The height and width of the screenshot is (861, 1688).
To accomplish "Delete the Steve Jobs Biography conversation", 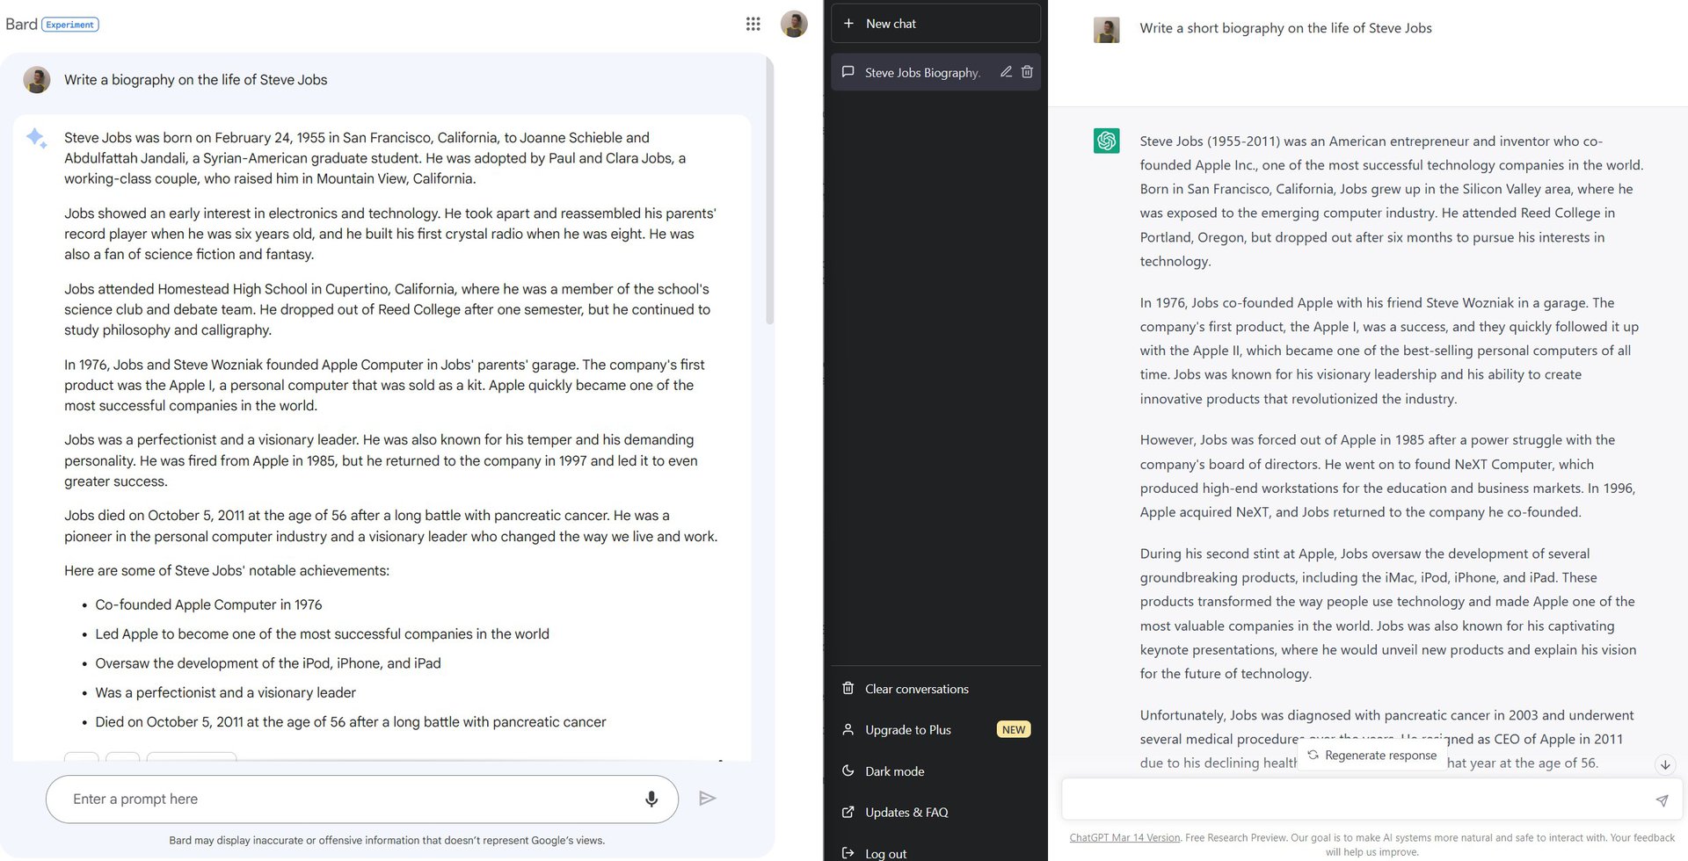I will tap(1027, 72).
